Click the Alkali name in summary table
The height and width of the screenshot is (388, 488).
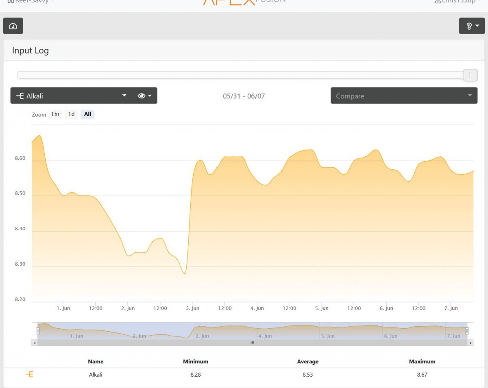[x=96, y=375]
